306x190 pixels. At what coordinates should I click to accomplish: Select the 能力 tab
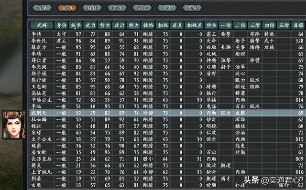point(67,8)
